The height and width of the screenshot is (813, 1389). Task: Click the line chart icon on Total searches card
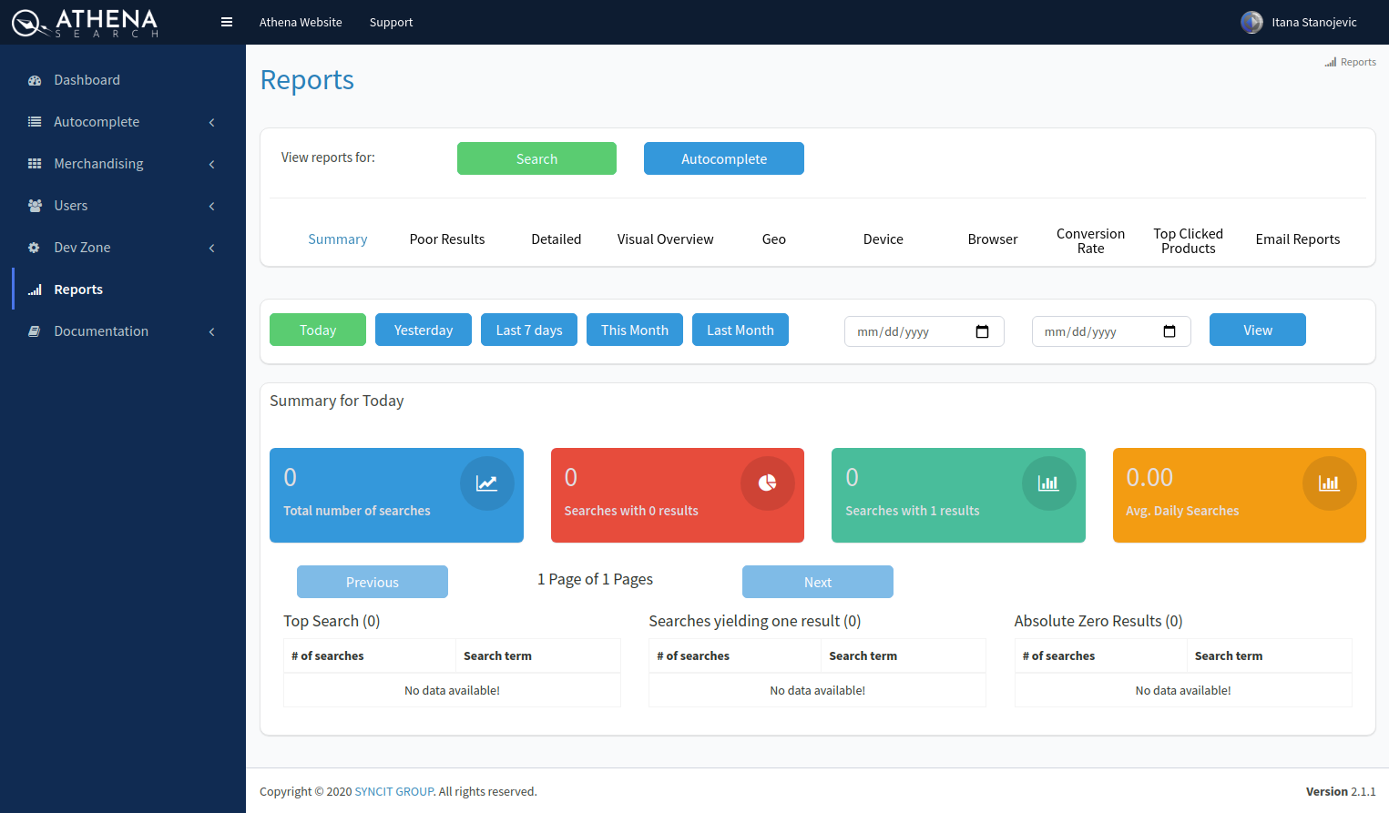[487, 483]
